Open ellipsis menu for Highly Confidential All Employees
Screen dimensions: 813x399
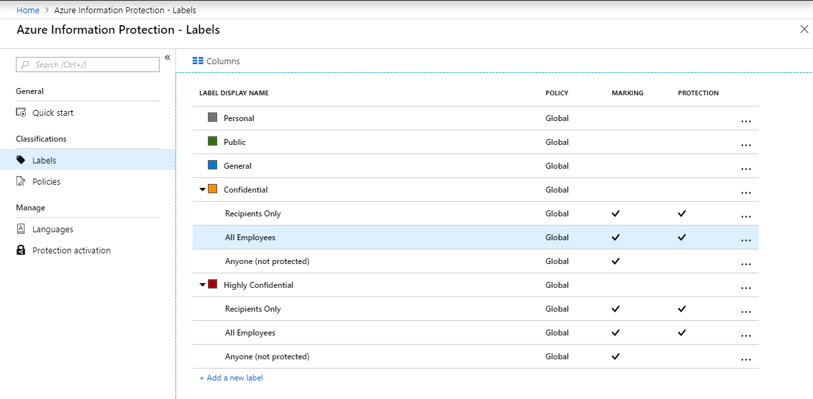(x=746, y=335)
